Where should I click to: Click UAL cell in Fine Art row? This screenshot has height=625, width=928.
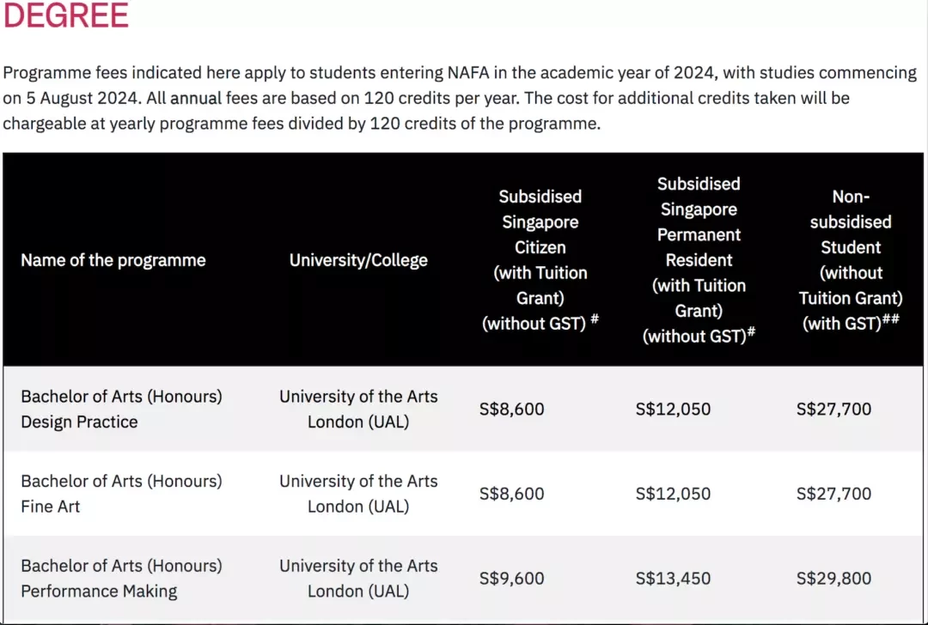click(358, 493)
